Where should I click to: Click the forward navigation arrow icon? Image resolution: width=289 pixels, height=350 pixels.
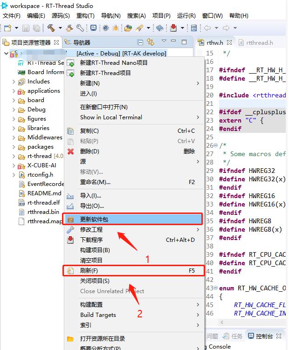pyautogui.click(x=226, y=28)
